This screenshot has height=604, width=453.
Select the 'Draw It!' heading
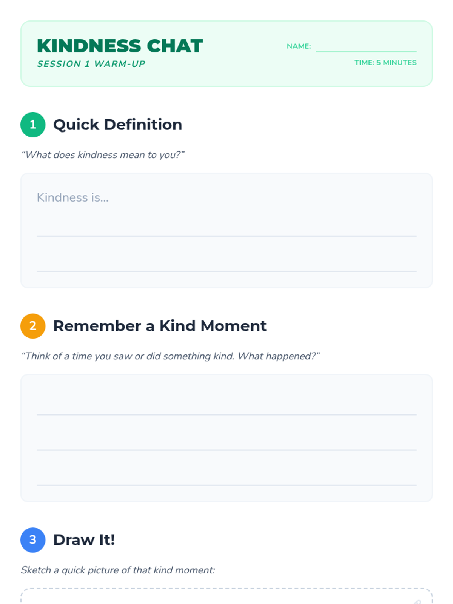click(84, 540)
